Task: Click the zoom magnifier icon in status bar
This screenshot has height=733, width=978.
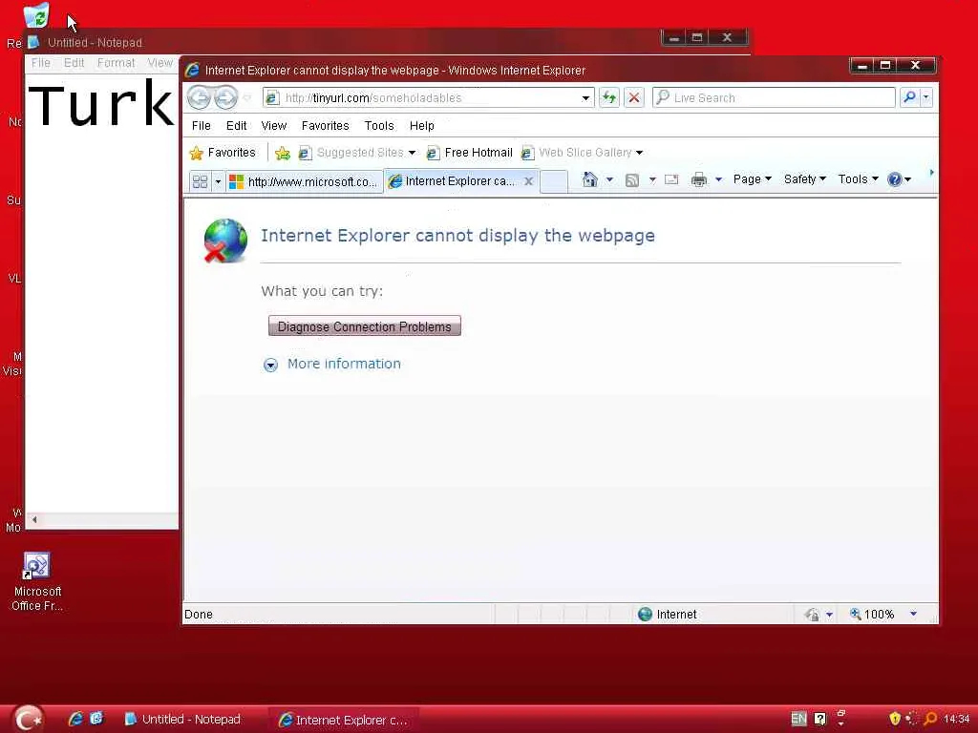Action: 855,615
